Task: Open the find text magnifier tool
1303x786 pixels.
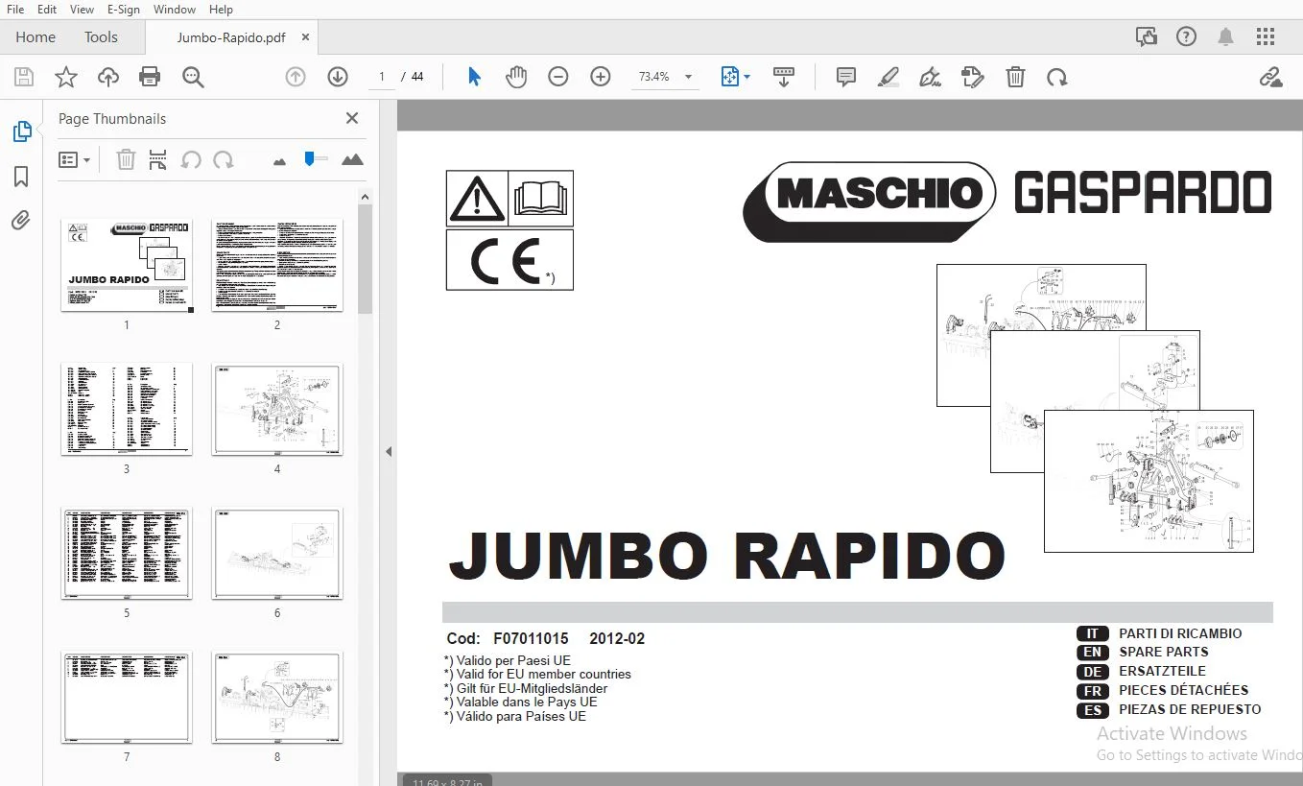Action: pyautogui.click(x=193, y=77)
